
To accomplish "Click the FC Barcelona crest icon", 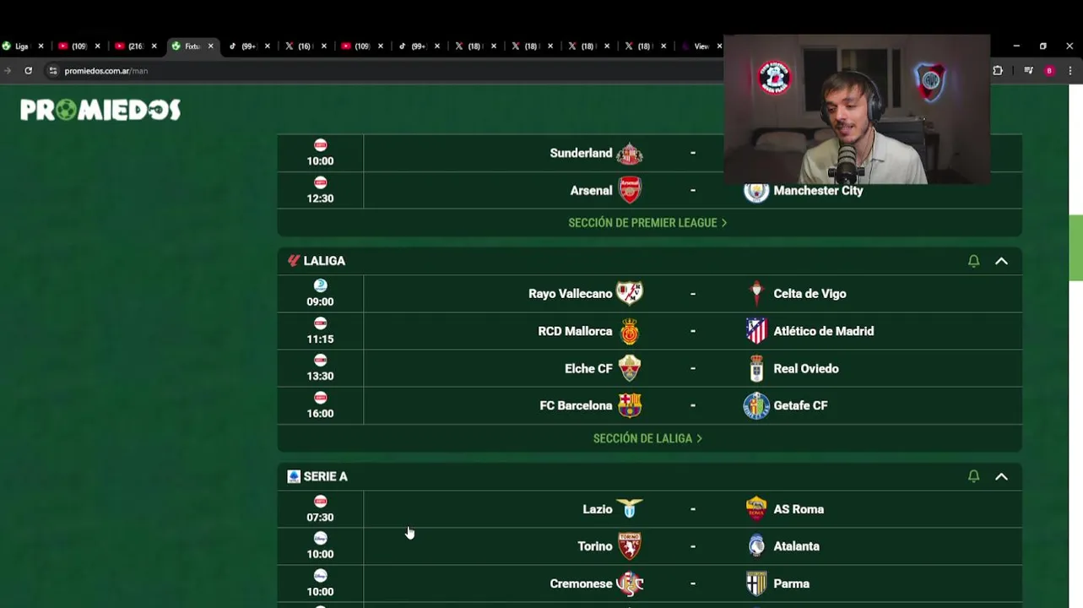I will [x=630, y=405].
